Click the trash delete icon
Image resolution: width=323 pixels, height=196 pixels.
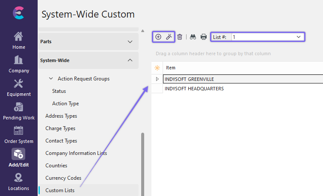(180, 37)
